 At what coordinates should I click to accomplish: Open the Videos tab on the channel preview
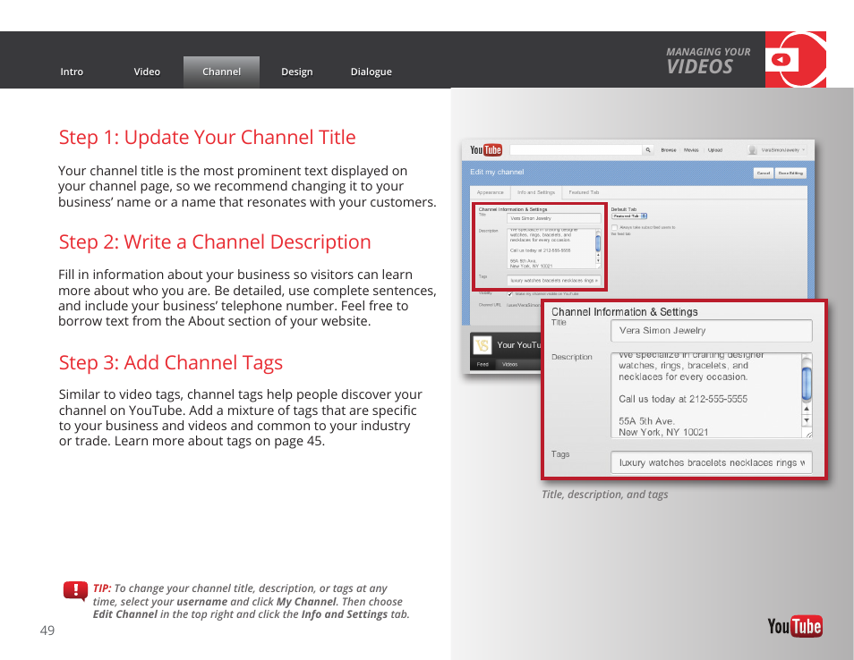509,365
